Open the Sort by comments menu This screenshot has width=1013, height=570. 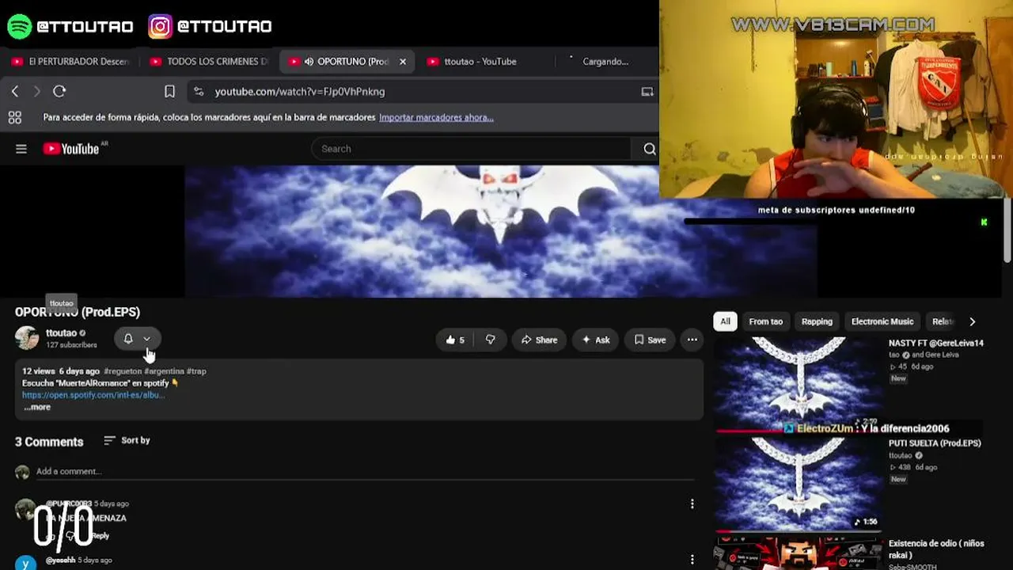[127, 440]
